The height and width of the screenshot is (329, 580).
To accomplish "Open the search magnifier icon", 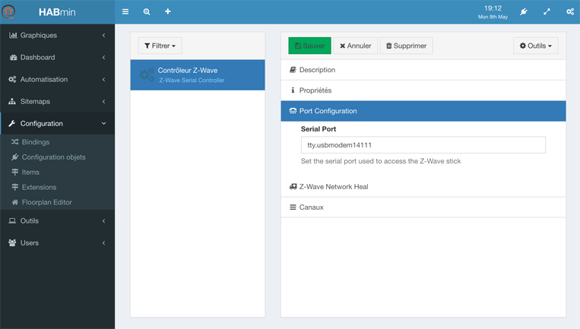I will coord(147,11).
